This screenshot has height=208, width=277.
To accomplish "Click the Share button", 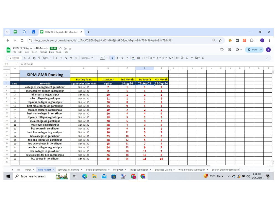I will (252, 50).
